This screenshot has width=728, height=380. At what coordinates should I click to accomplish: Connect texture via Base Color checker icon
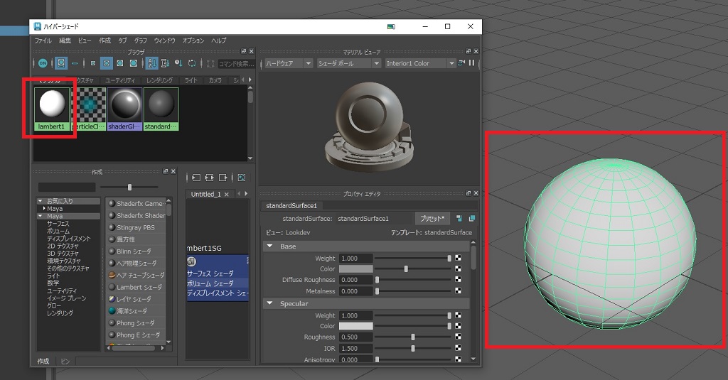[459, 269]
